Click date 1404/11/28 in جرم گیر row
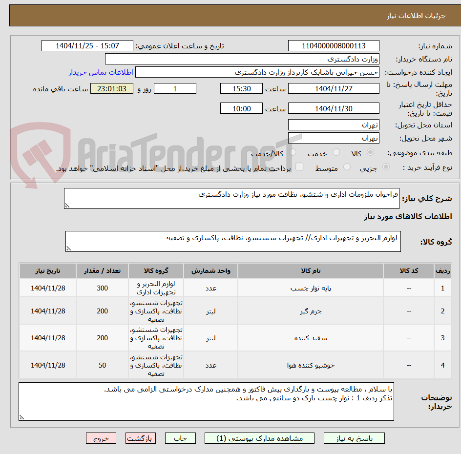The height and width of the screenshot is (454, 461). [x=48, y=311]
